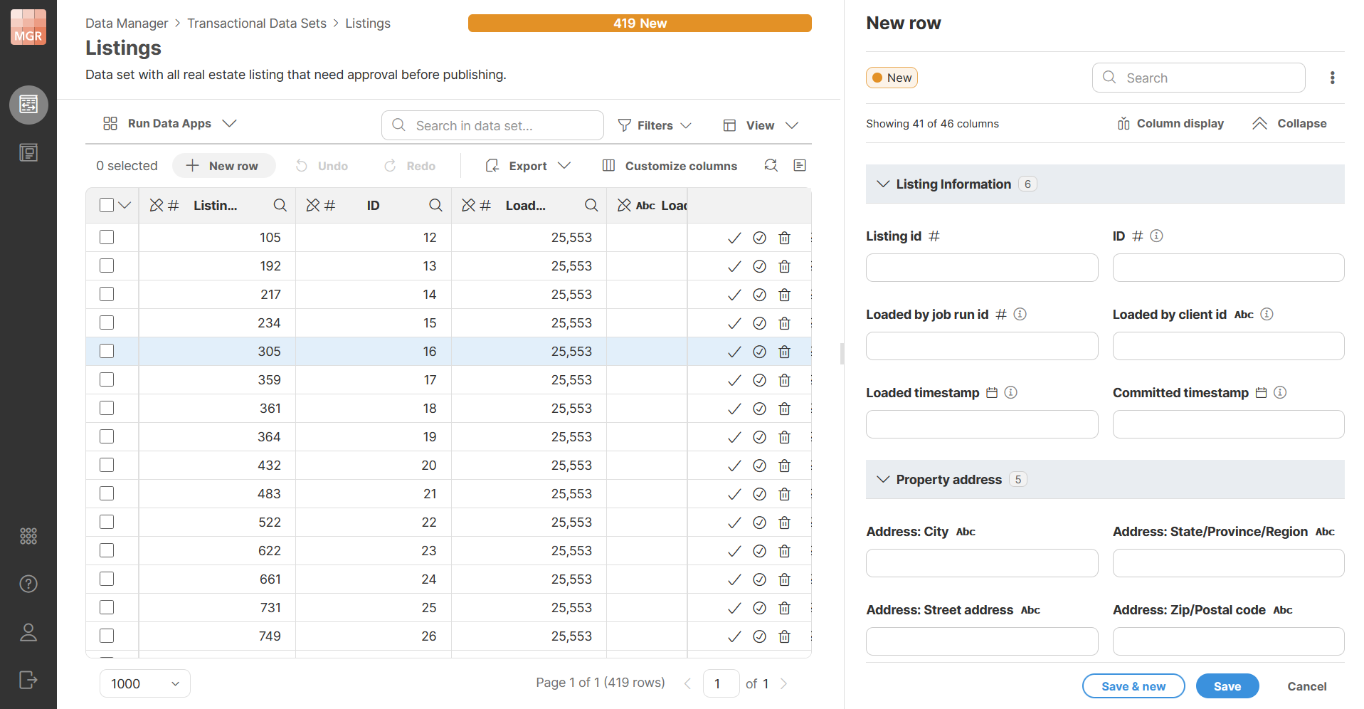Image resolution: width=1364 pixels, height=709 pixels.
Task: Check the row with Listing id 749
Action: [107, 636]
